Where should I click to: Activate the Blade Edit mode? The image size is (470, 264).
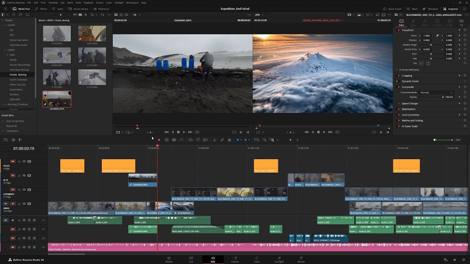[x=174, y=140]
